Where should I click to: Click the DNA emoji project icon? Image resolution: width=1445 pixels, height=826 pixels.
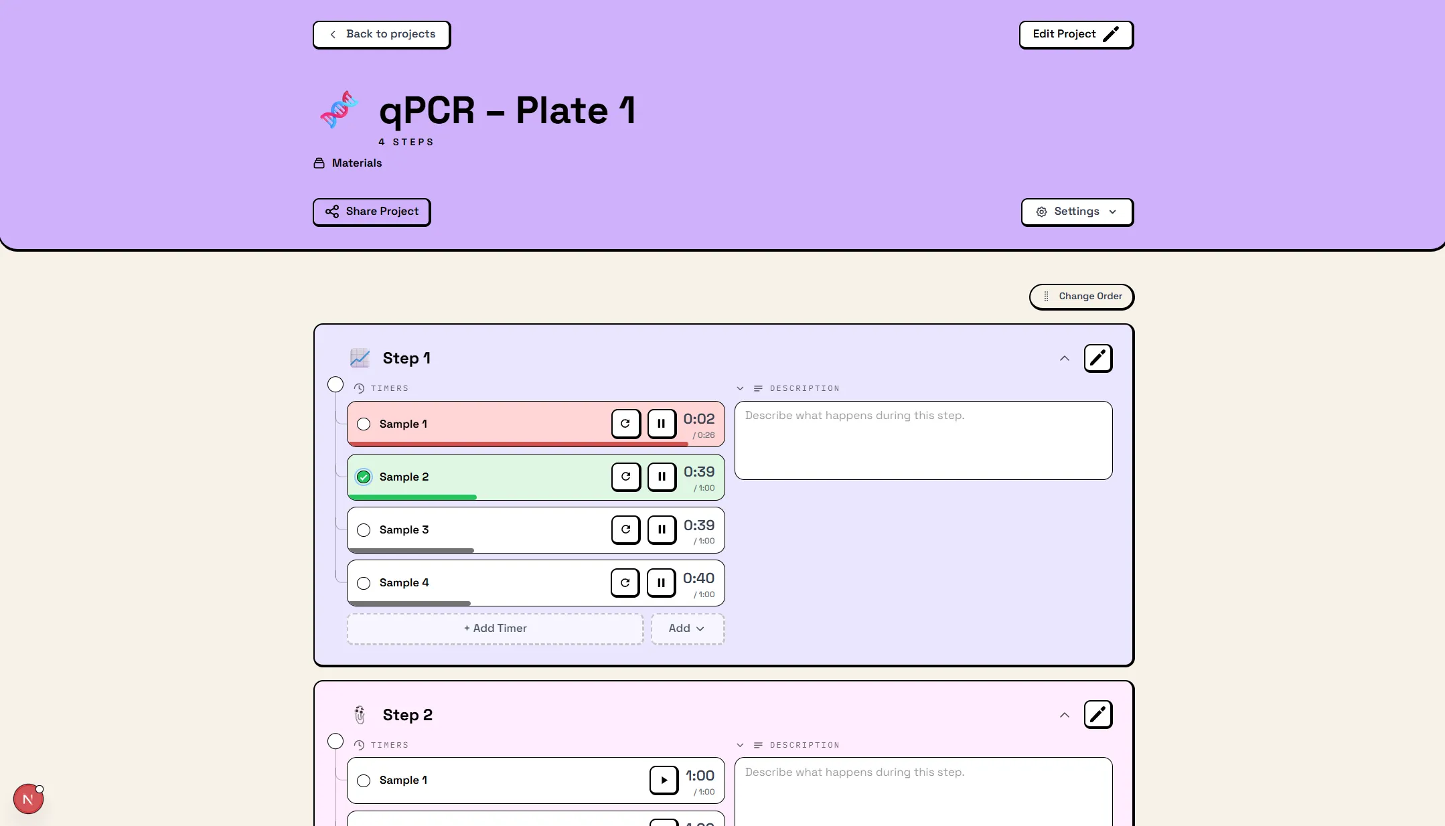pos(339,110)
